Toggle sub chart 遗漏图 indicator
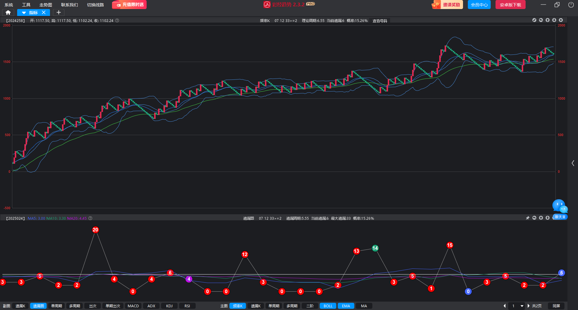The width and height of the screenshot is (578, 310). 39,306
